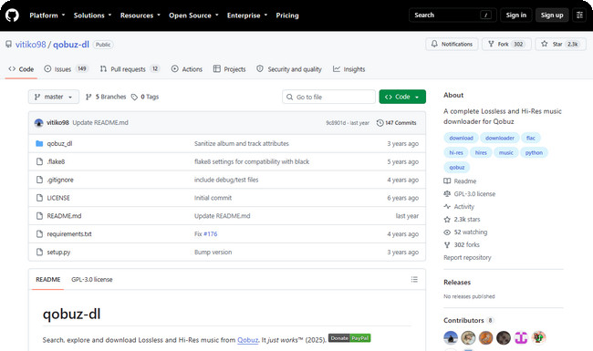Select the qobuz topic tag
The image size is (593, 351).
pos(457,168)
